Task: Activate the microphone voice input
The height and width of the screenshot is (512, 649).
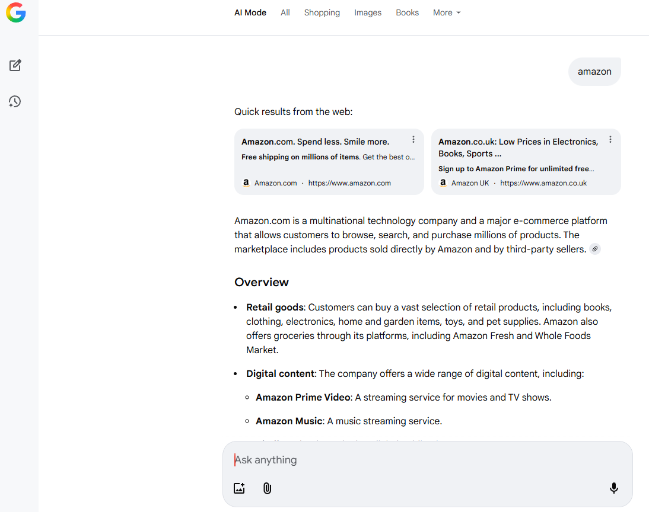Action: (x=614, y=488)
